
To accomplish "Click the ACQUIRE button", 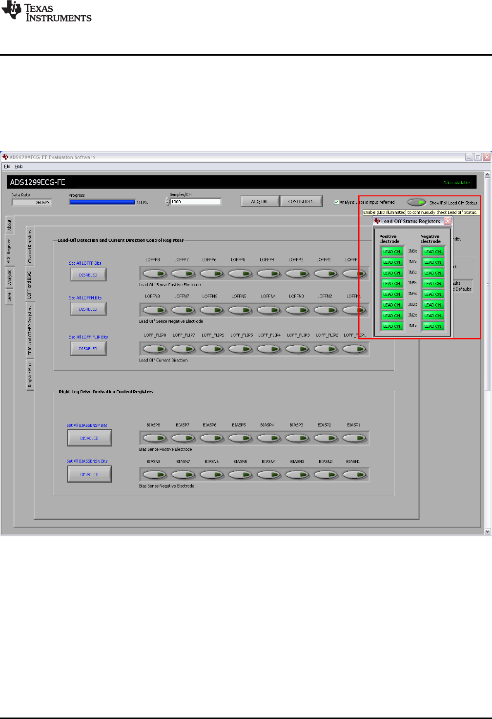I will (260, 201).
